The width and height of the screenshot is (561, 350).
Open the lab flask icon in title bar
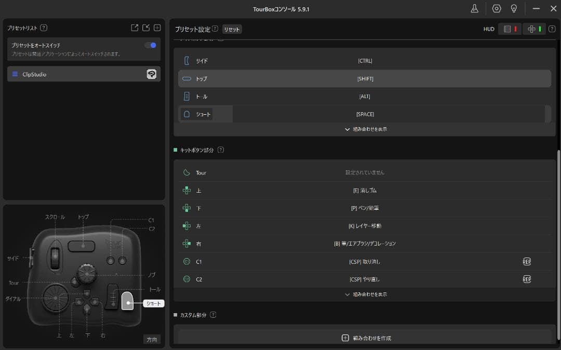(x=474, y=9)
